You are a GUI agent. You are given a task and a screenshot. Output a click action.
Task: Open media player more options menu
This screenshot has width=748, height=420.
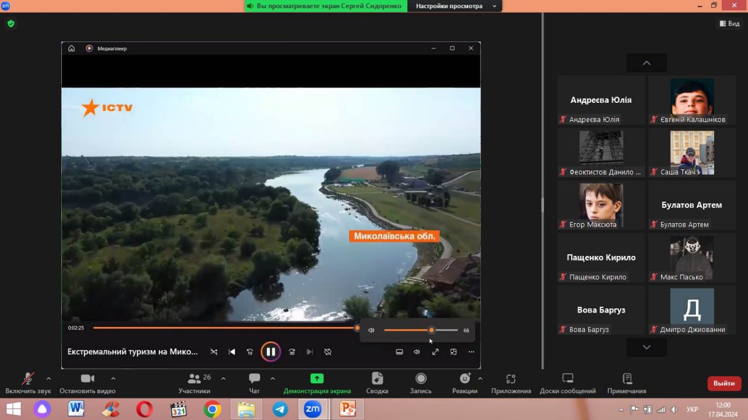pos(471,352)
